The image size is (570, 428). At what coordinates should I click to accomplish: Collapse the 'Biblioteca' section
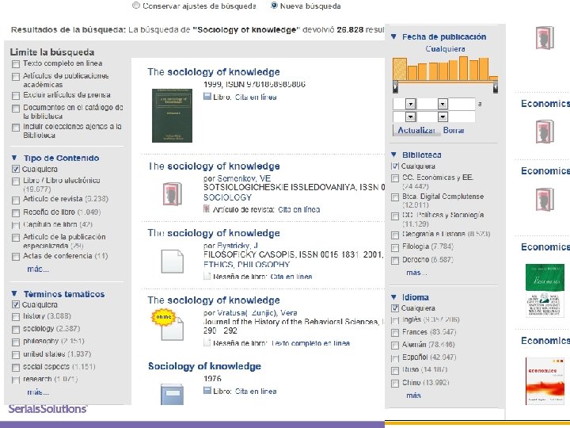393,155
